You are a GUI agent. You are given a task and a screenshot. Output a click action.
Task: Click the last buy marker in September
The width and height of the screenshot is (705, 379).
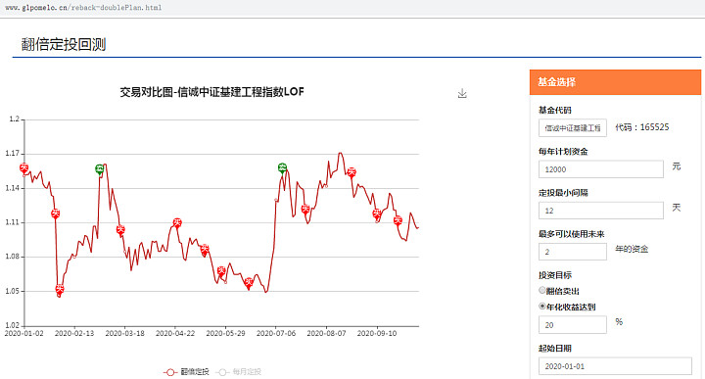(x=398, y=220)
